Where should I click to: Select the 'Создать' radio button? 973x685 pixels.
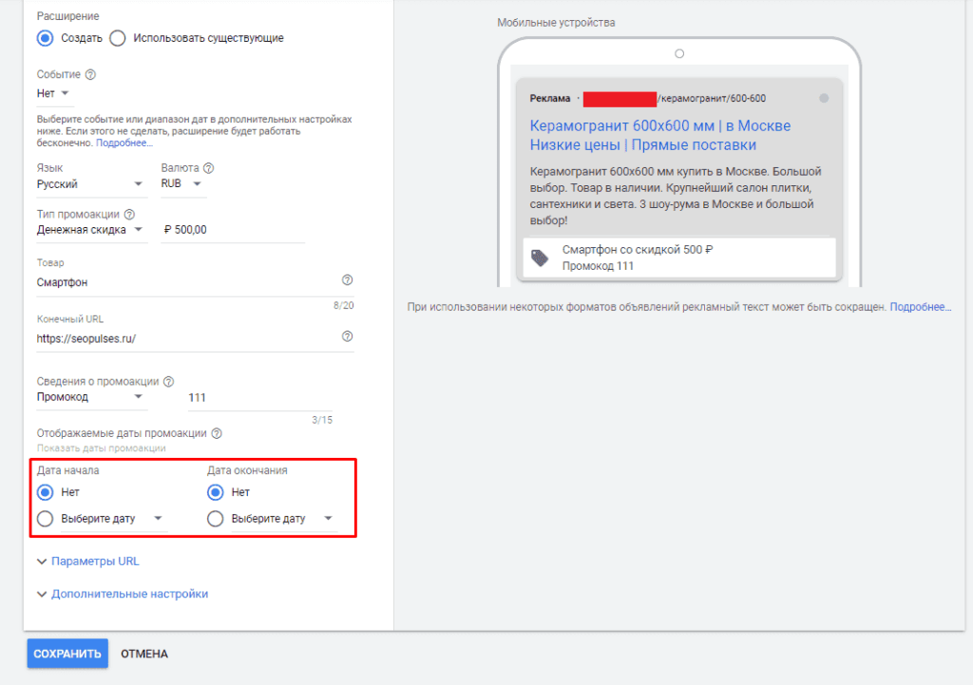click(46, 38)
